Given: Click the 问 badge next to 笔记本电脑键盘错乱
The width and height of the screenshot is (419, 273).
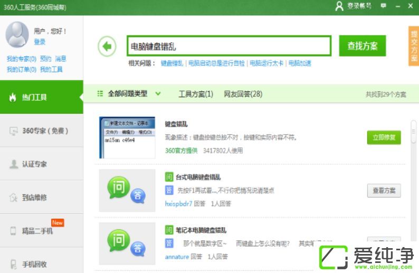Looking at the screenshot, I should [x=169, y=230].
